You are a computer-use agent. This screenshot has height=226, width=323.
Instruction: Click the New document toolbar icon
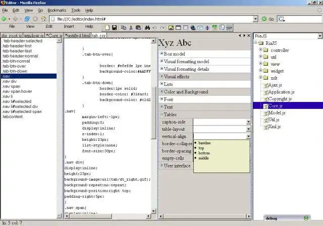tap(107, 27)
